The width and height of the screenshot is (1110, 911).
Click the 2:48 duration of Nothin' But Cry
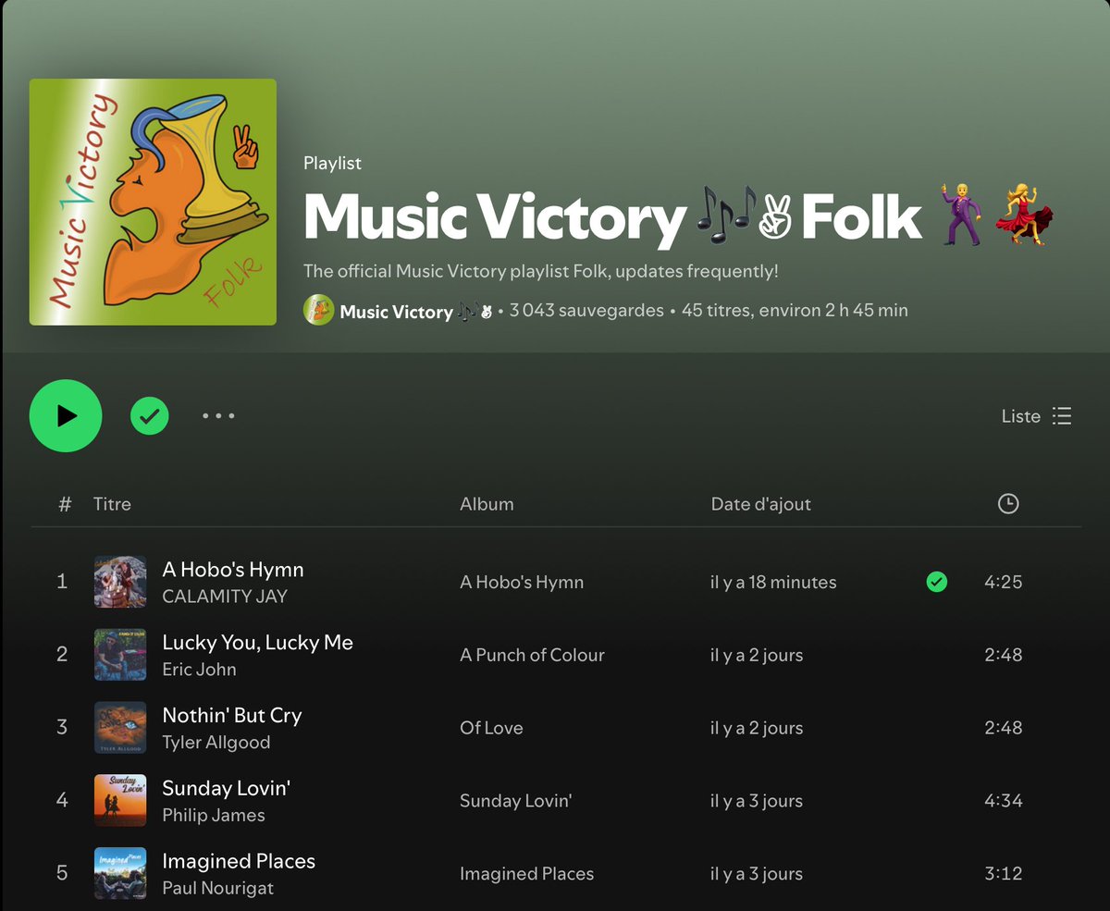click(1004, 729)
